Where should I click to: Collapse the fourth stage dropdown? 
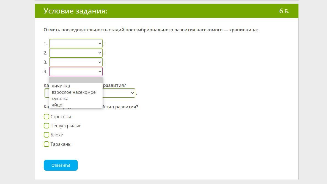(x=76, y=72)
